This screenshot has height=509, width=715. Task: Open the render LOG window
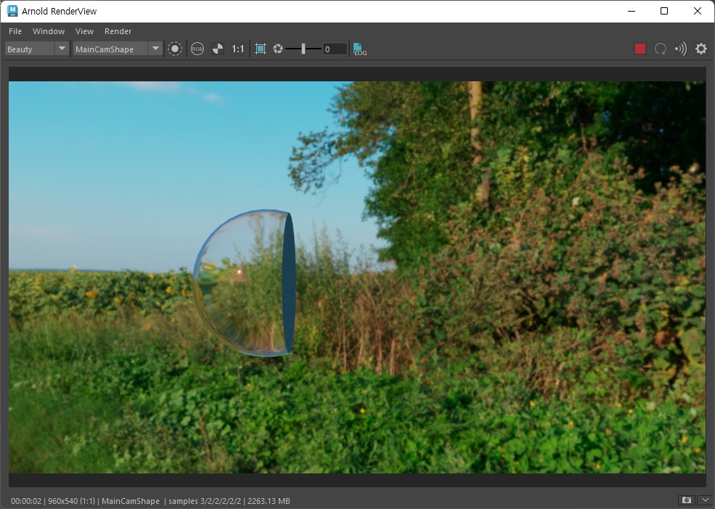tap(360, 49)
